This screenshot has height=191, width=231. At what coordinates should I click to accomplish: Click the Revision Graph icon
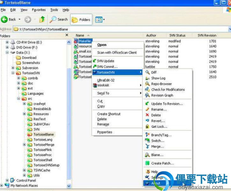[147, 95]
